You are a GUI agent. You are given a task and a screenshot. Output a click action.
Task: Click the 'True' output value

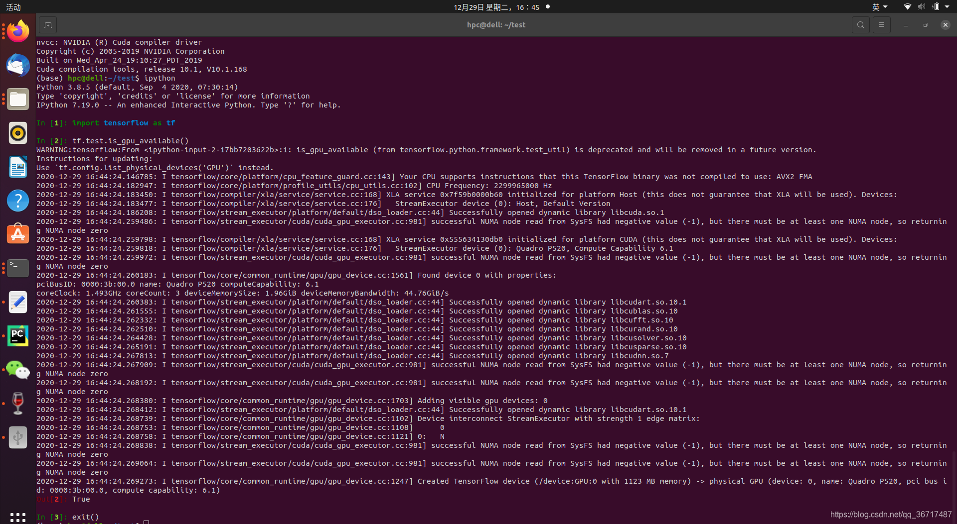[x=81, y=499]
